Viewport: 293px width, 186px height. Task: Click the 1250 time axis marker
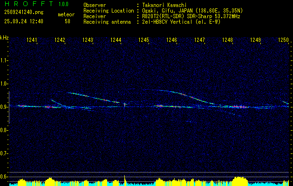click(x=284, y=40)
